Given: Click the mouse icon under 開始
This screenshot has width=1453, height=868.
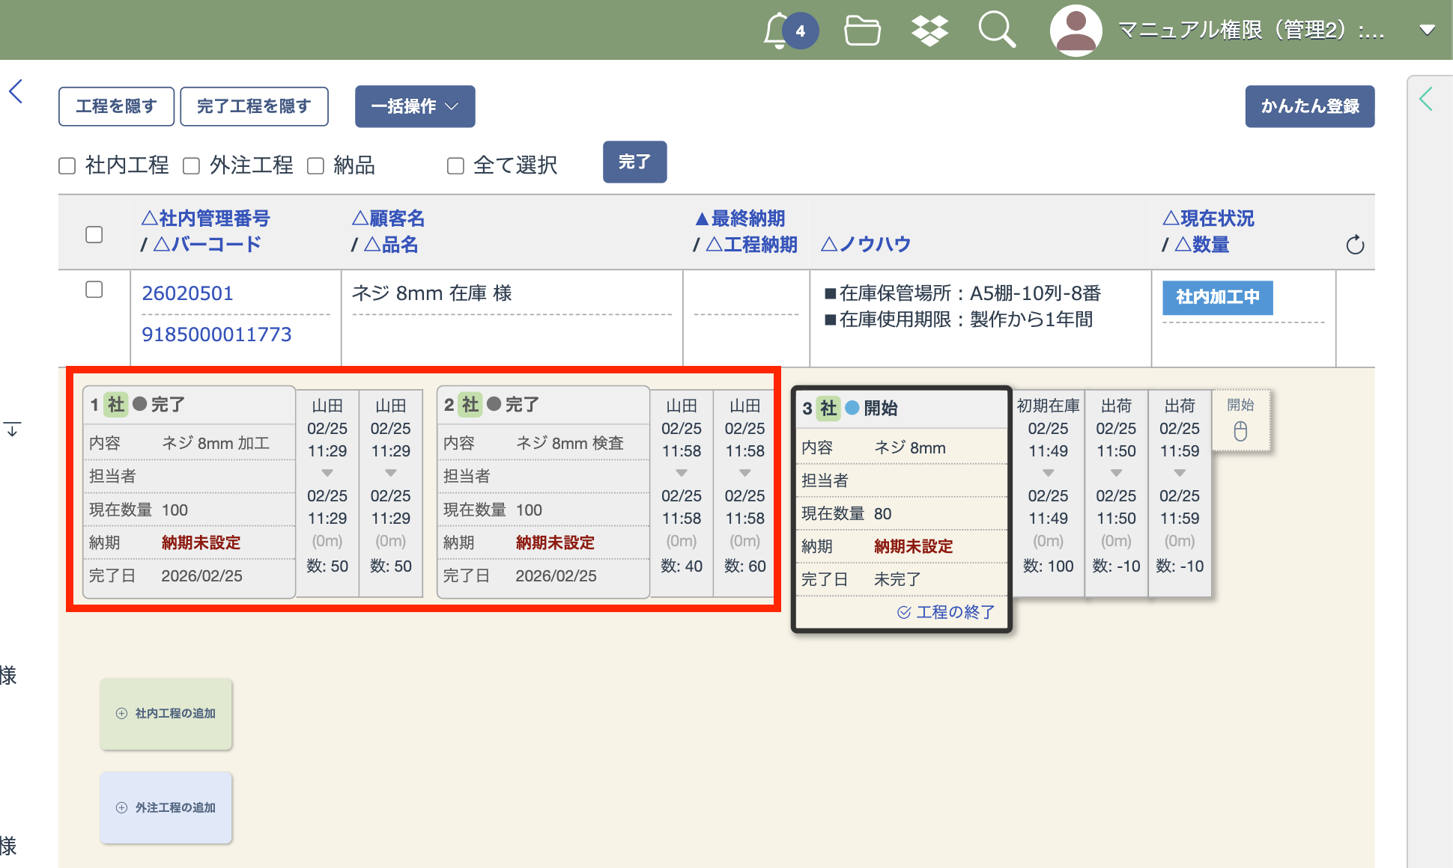Looking at the screenshot, I should [x=1240, y=431].
